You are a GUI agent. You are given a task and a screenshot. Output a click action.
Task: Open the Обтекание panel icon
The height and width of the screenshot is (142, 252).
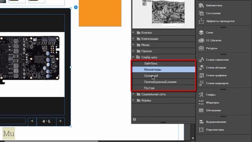201,110
